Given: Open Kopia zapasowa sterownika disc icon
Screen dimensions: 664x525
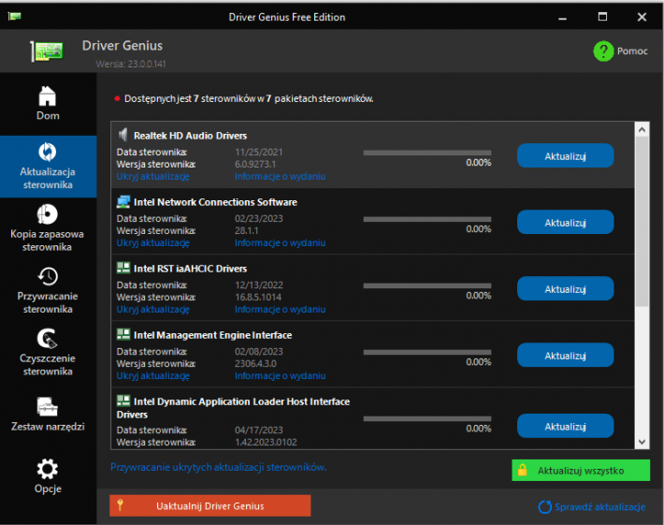Looking at the screenshot, I should click(x=48, y=214).
